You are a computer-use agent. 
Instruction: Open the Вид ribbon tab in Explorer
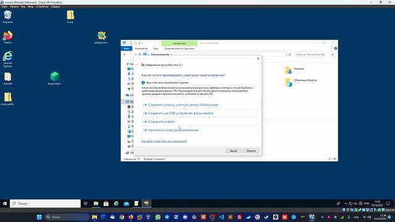pyautogui.click(x=156, y=48)
